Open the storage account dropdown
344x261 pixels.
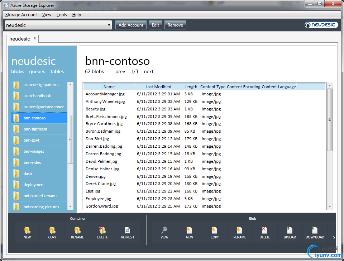coord(109,25)
